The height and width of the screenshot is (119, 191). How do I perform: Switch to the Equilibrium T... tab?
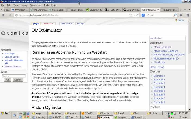[95, 10]
